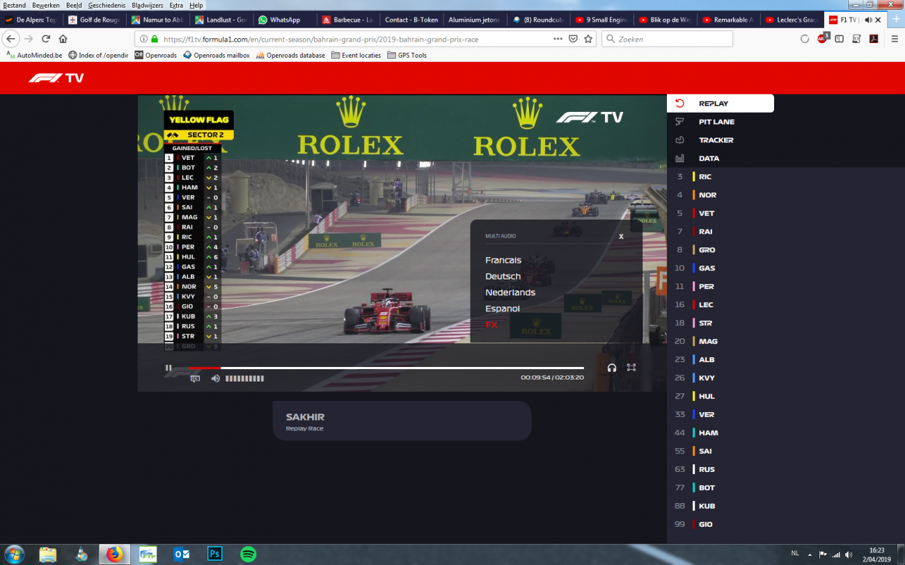Open Spotify from the taskbar
Screen dimensions: 905x565
(x=248, y=554)
